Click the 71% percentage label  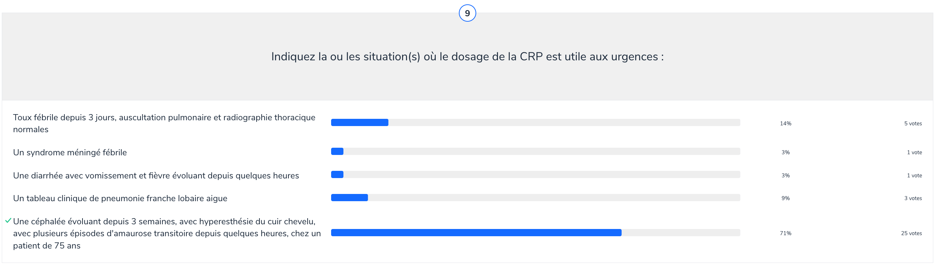click(x=785, y=233)
